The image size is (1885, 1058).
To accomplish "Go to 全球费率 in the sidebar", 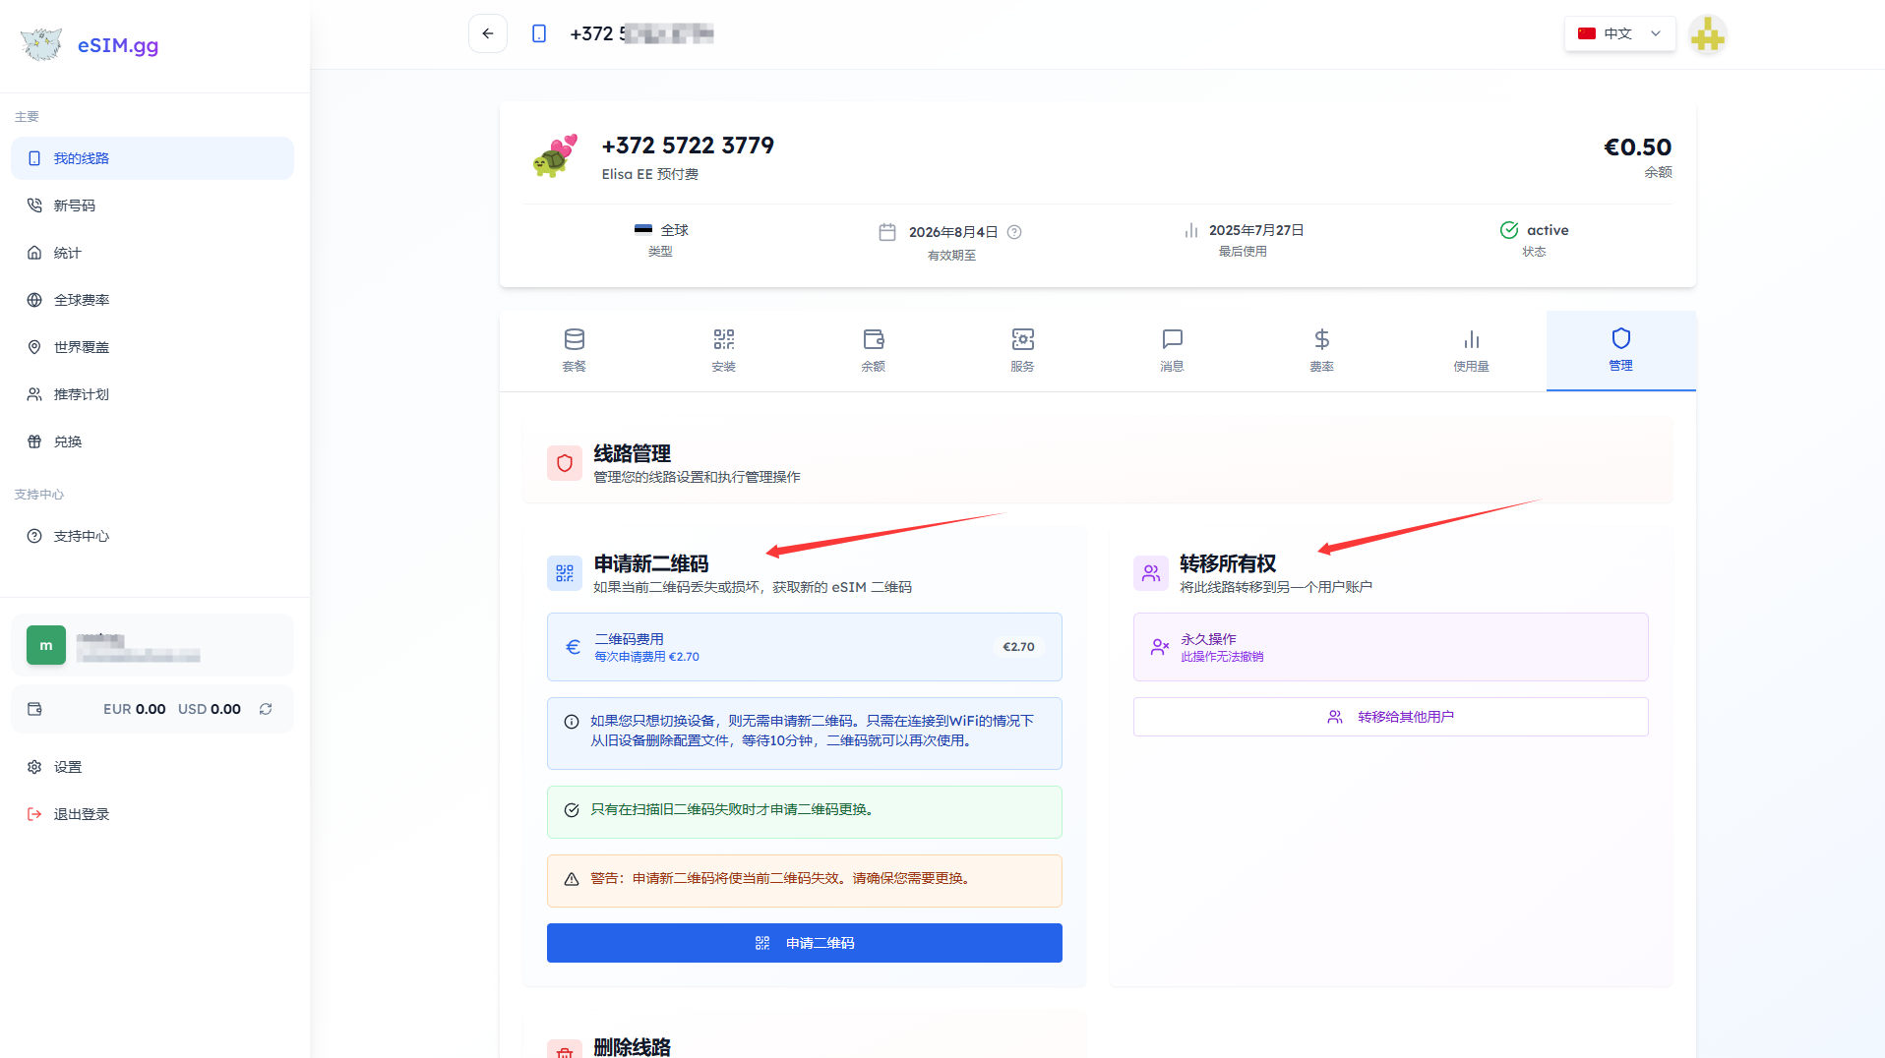I will coord(82,300).
